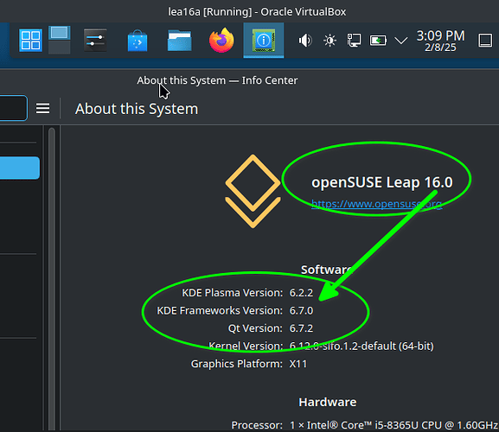The width and height of the screenshot is (499, 432).
Task: Click the sidebar vertical scrollbar
Action: coord(52,279)
